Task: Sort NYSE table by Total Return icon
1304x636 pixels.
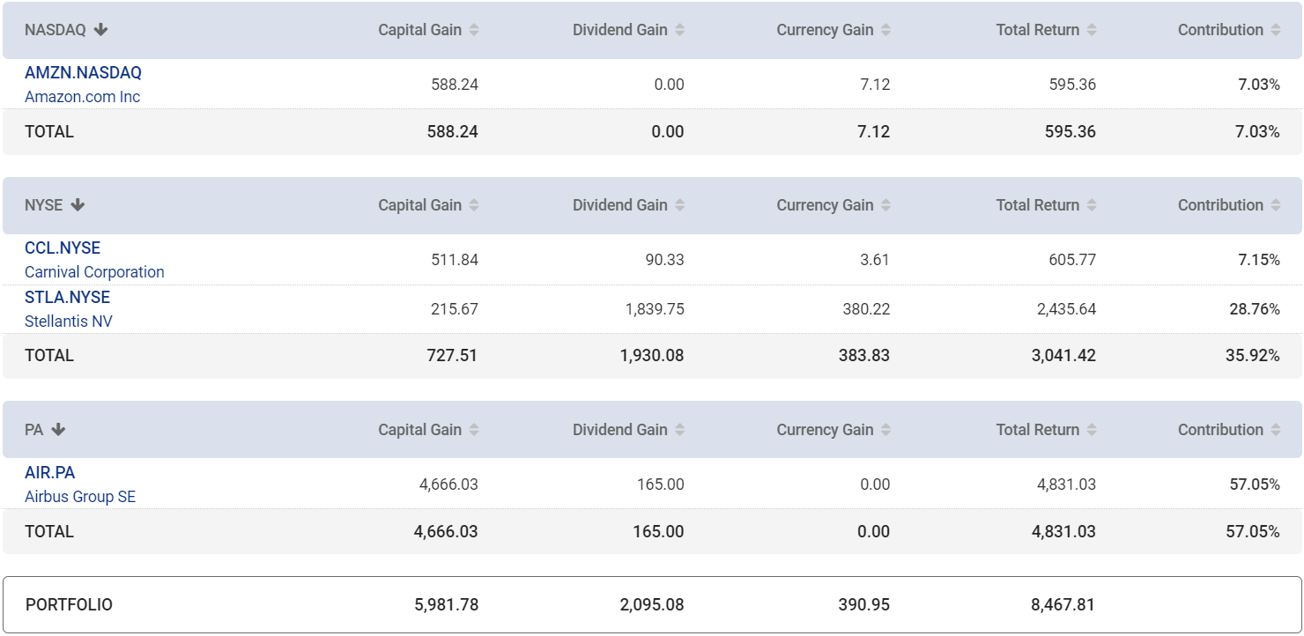Action: coord(1092,205)
